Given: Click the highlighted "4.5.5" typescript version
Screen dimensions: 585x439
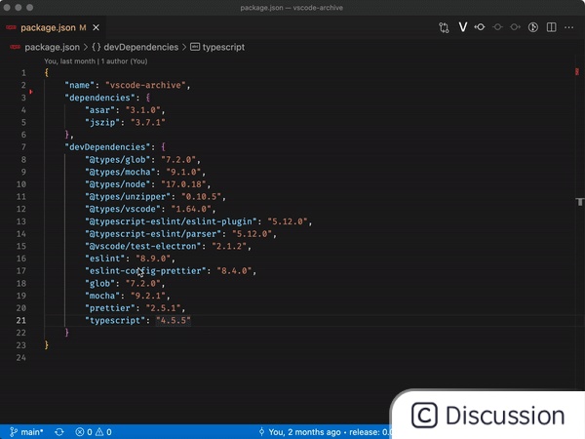Looking at the screenshot, I should tap(174, 320).
